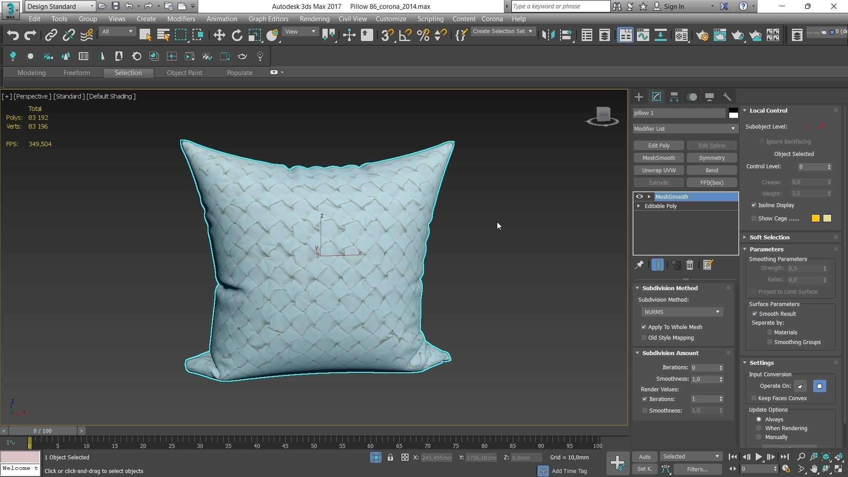Click the Auto key button

click(644, 457)
